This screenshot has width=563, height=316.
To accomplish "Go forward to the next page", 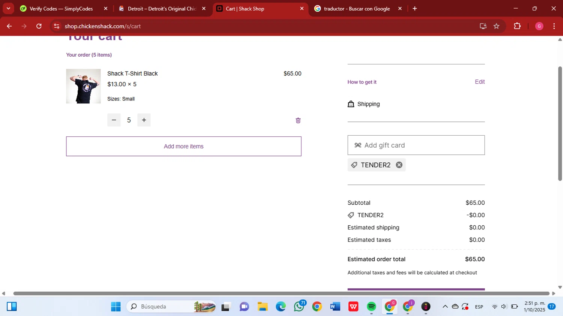I will pos(24,26).
